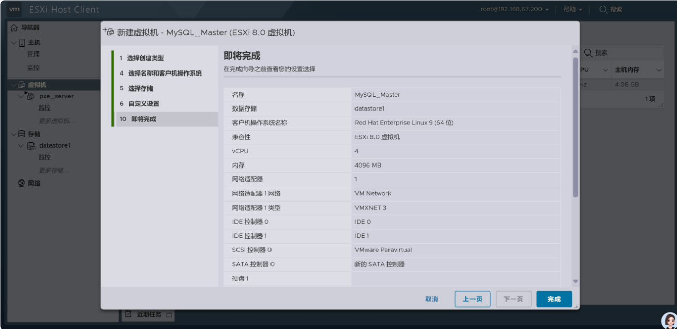The height and width of the screenshot is (329, 677).
Task: Click the VMXNET 3 adapter type value
Action: tap(370, 208)
